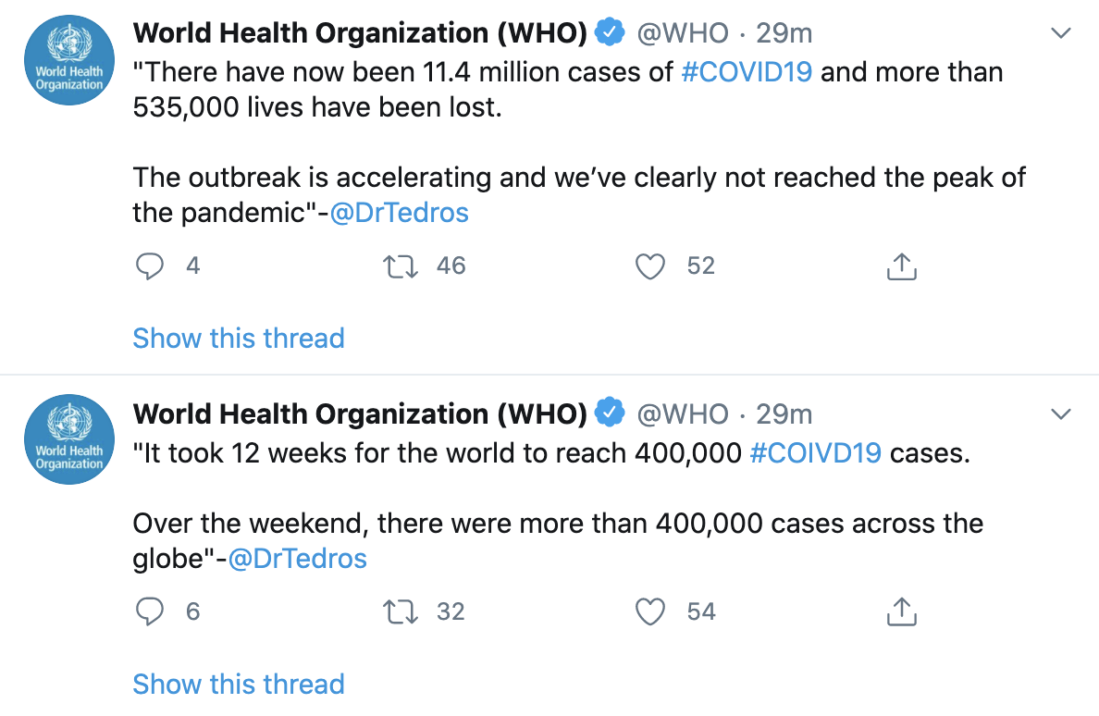Screen dimensions: 1099x716
Task: Visit @DrTedros mention in second tweet
Action: pyautogui.click(x=298, y=559)
